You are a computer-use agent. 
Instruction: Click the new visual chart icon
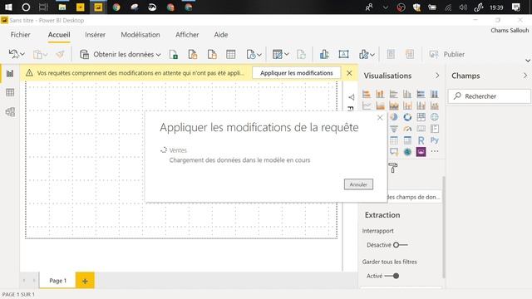pos(324,54)
